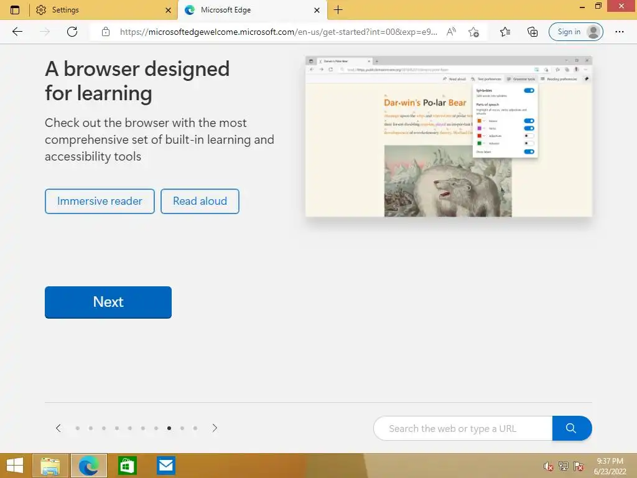Click the polar bear browser preview image
Image resolution: width=637 pixels, height=478 pixels.
[x=449, y=136]
